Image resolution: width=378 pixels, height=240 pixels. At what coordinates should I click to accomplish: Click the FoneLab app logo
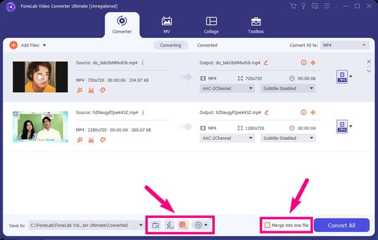[11, 7]
